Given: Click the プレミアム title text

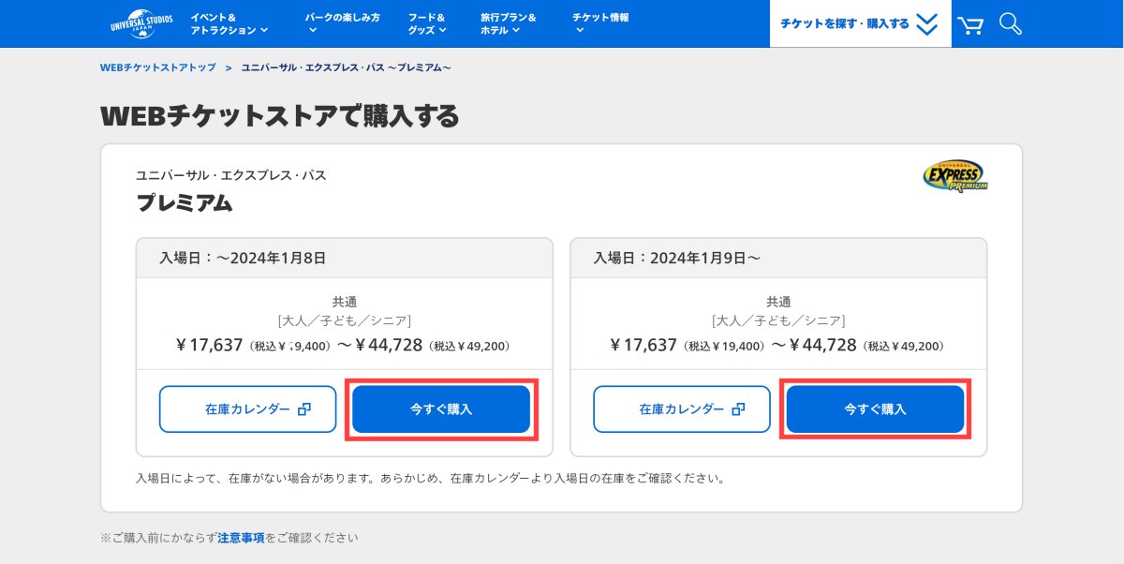Looking at the screenshot, I should pos(185,202).
